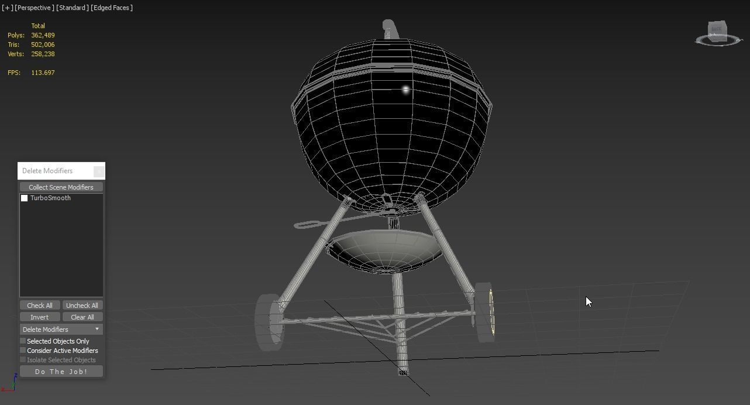Click the Delete Modifiers dialog title
The width and height of the screenshot is (750, 405).
(x=47, y=171)
